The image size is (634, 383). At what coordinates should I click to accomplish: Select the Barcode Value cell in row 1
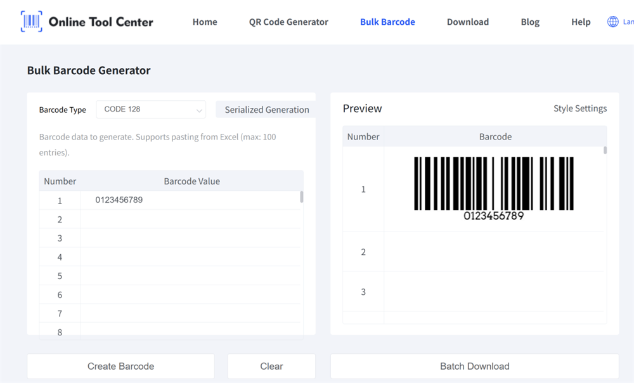[x=190, y=200]
